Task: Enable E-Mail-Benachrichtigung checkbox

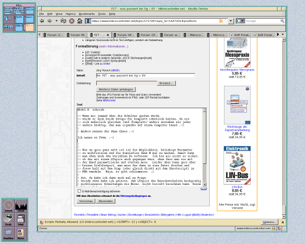Action: click(x=79, y=191)
